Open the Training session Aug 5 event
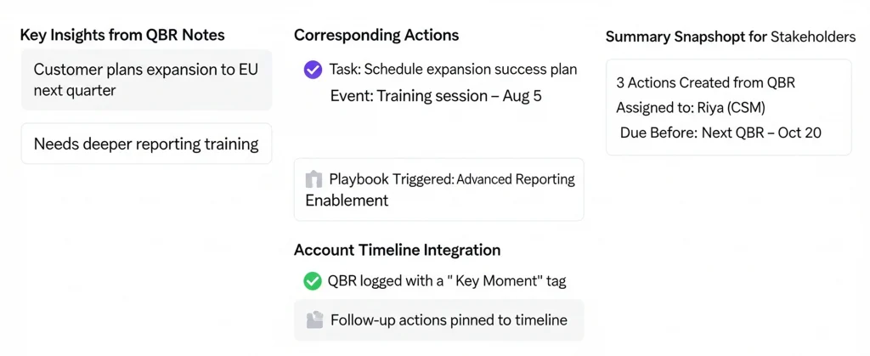870x356 pixels. [435, 96]
